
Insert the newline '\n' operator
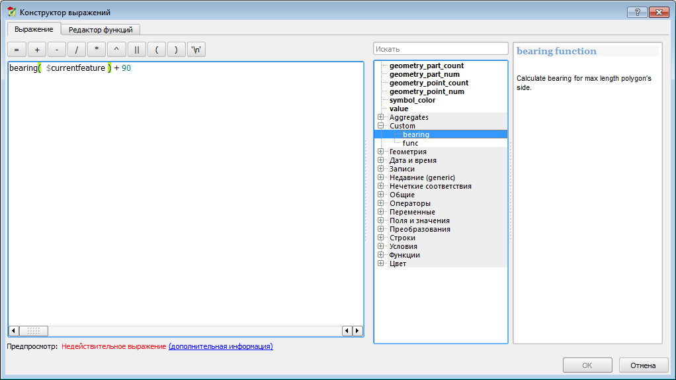(196, 50)
